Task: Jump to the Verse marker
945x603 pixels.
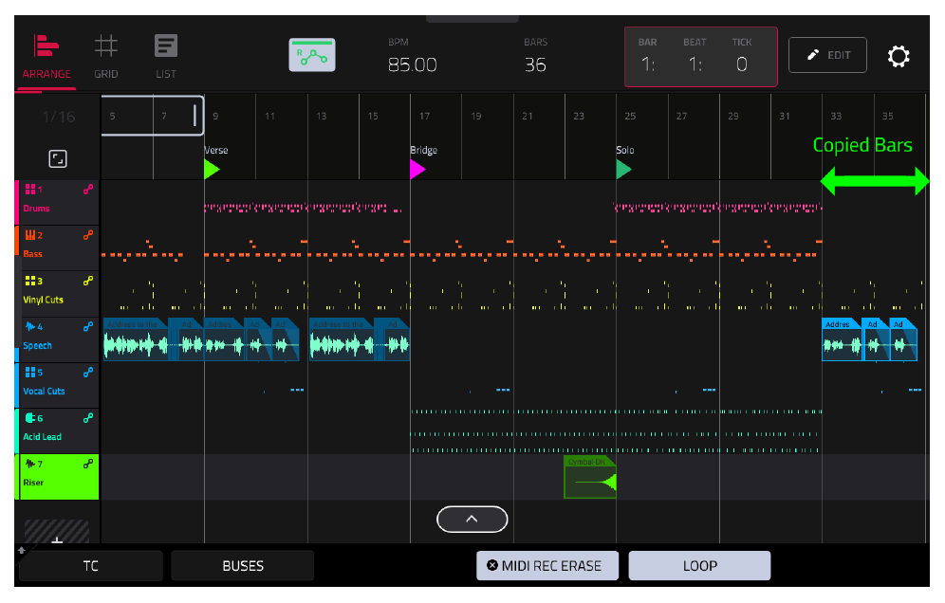Action: pos(212,169)
